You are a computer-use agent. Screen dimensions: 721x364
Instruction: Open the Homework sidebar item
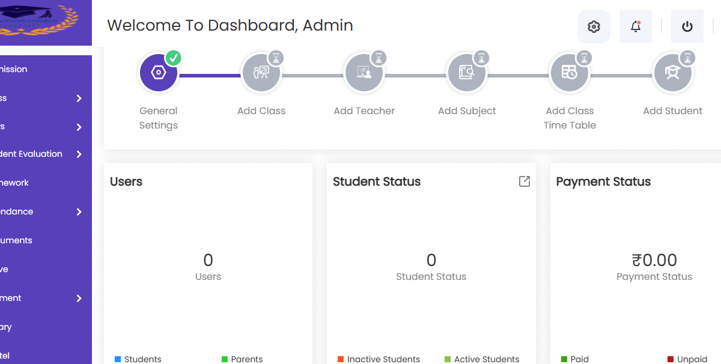[x=46, y=183]
